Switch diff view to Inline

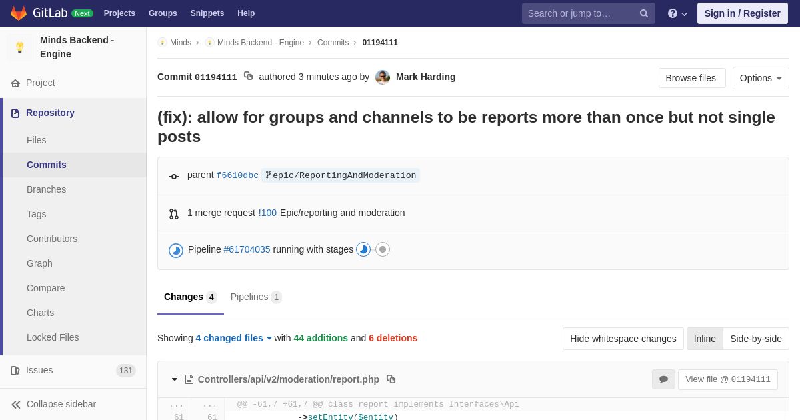coord(705,339)
